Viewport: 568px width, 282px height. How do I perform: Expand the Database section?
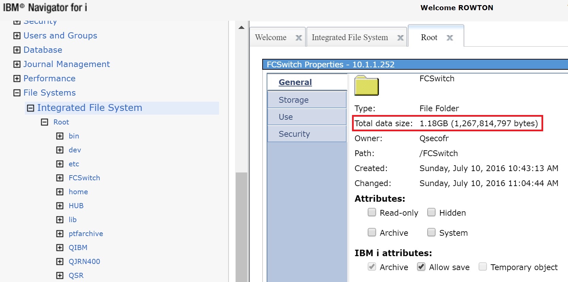point(17,50)
